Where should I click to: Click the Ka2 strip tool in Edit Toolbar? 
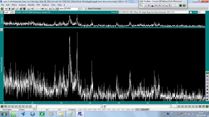click(166, 5)
